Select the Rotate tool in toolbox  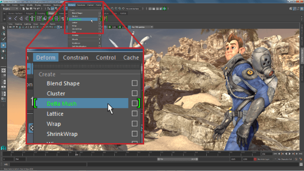click(3, 51)
